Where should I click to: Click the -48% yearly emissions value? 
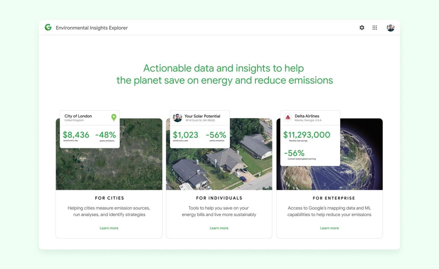coord(106,135)
